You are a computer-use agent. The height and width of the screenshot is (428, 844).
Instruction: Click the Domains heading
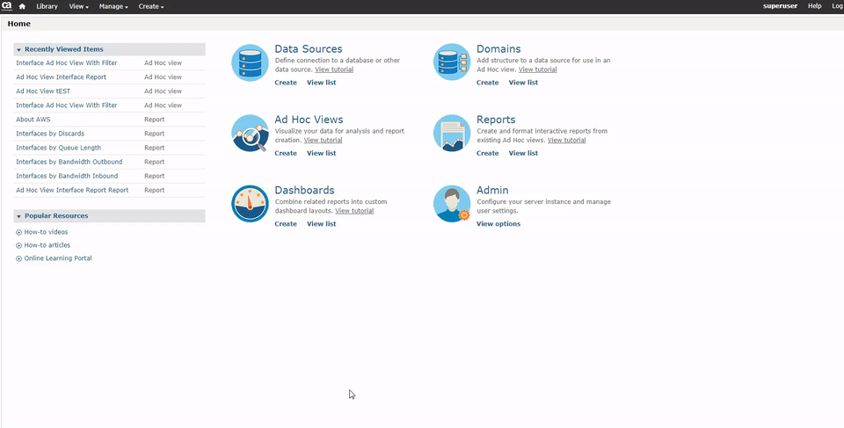(498, 49)
